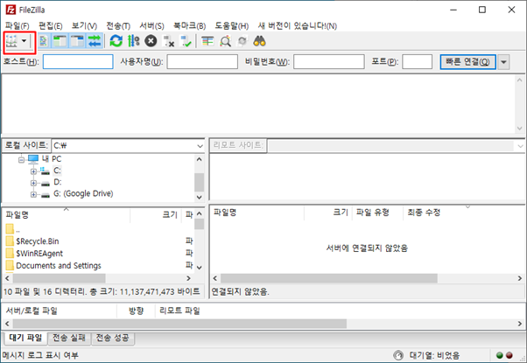
Task: Toggle the local directory tree view icon
Action: [x=60, y=41]
